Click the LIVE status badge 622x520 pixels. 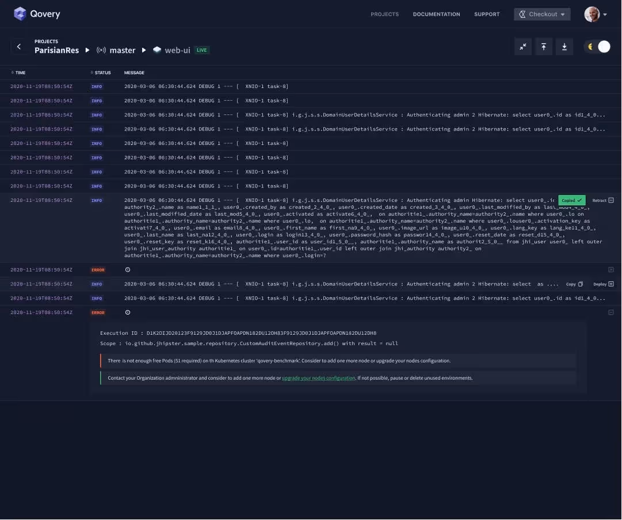pyautogui.click(x=201, y=50)
